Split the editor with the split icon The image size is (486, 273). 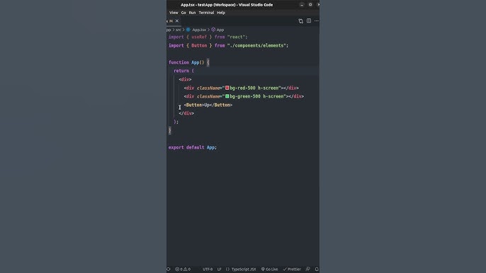tap(309, 21)
